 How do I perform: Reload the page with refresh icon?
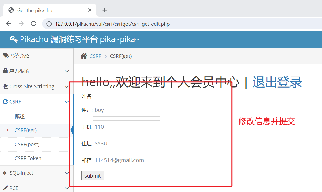tap(33, 24)
